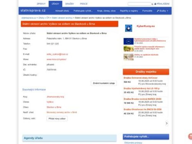Viewport: 192px width, 144px height.
Task: Click the Přidat nový odbor button
Action: click(x=57, y=119)
